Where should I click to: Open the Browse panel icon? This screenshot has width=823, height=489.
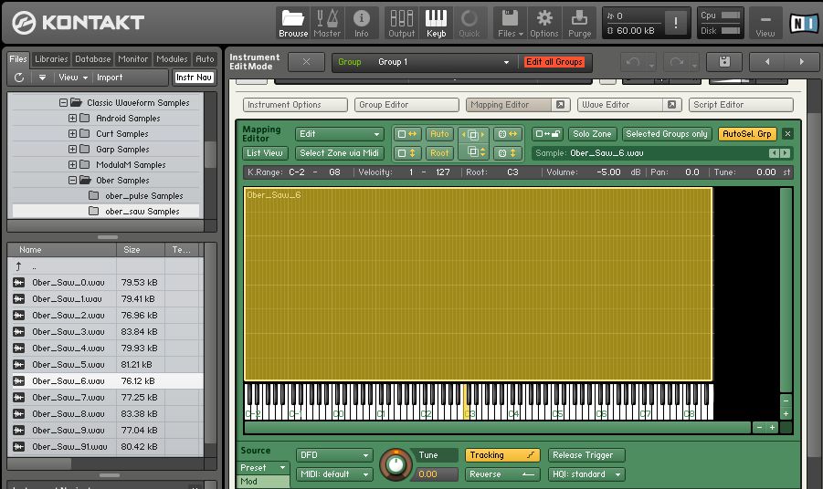click(x=293, y=23)
